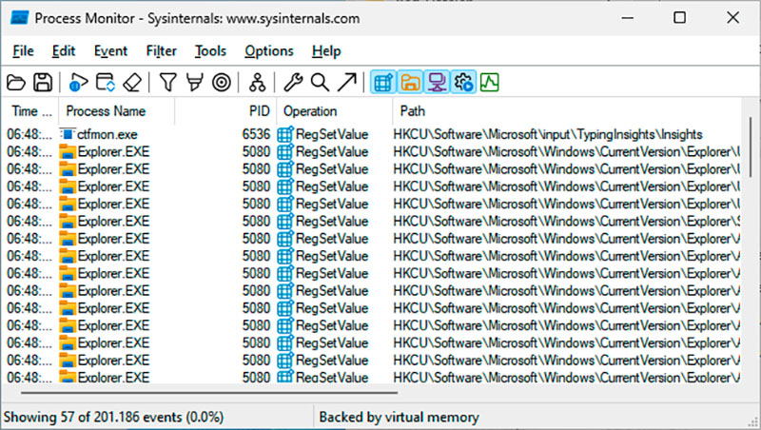
Task: Click the ctfmon.exe process icon
Action: (68, 134)
